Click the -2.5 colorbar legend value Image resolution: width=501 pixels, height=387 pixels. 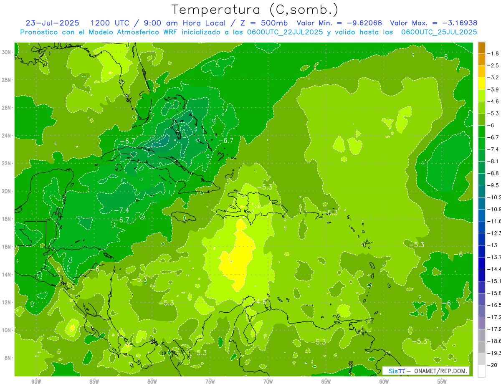[x=493, y=66]
